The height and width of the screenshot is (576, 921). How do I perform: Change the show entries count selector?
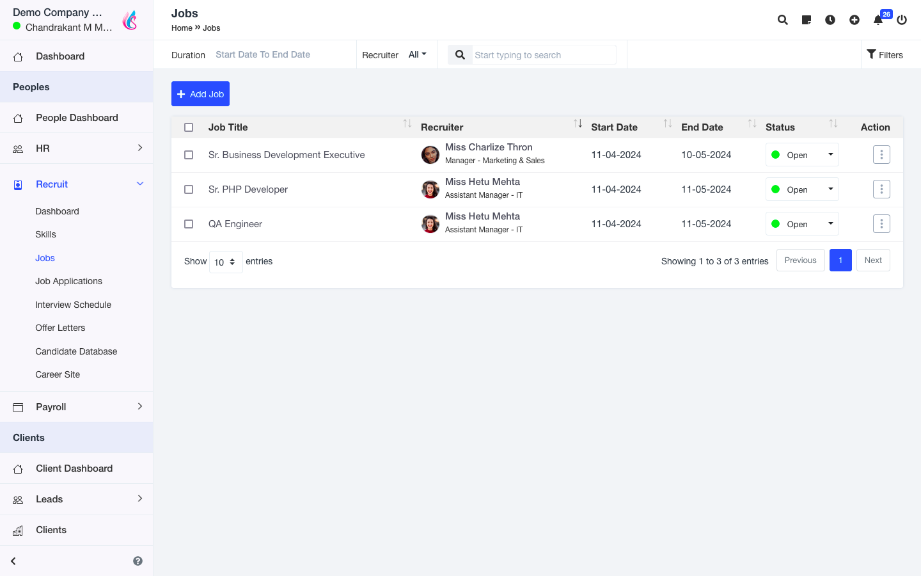point(225,262)
